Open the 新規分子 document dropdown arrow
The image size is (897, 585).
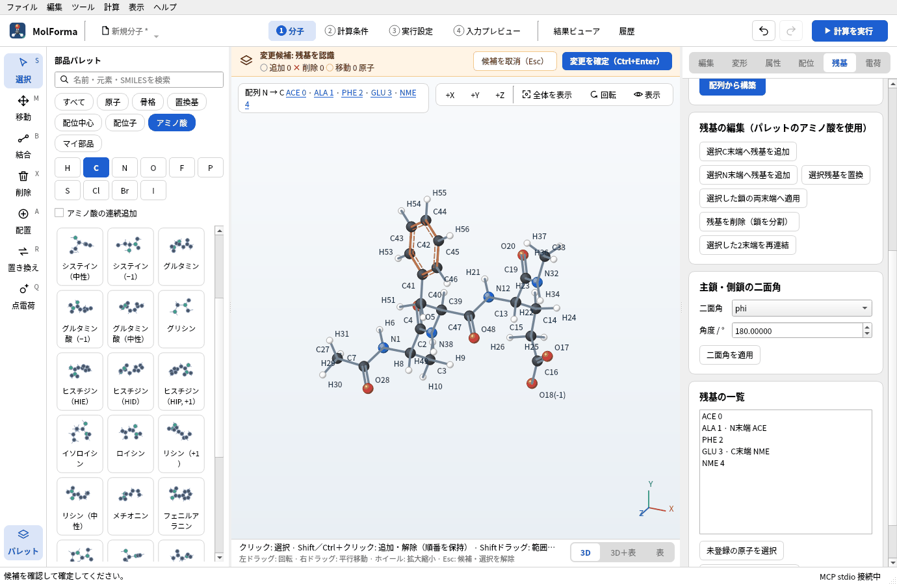(156, 35)
